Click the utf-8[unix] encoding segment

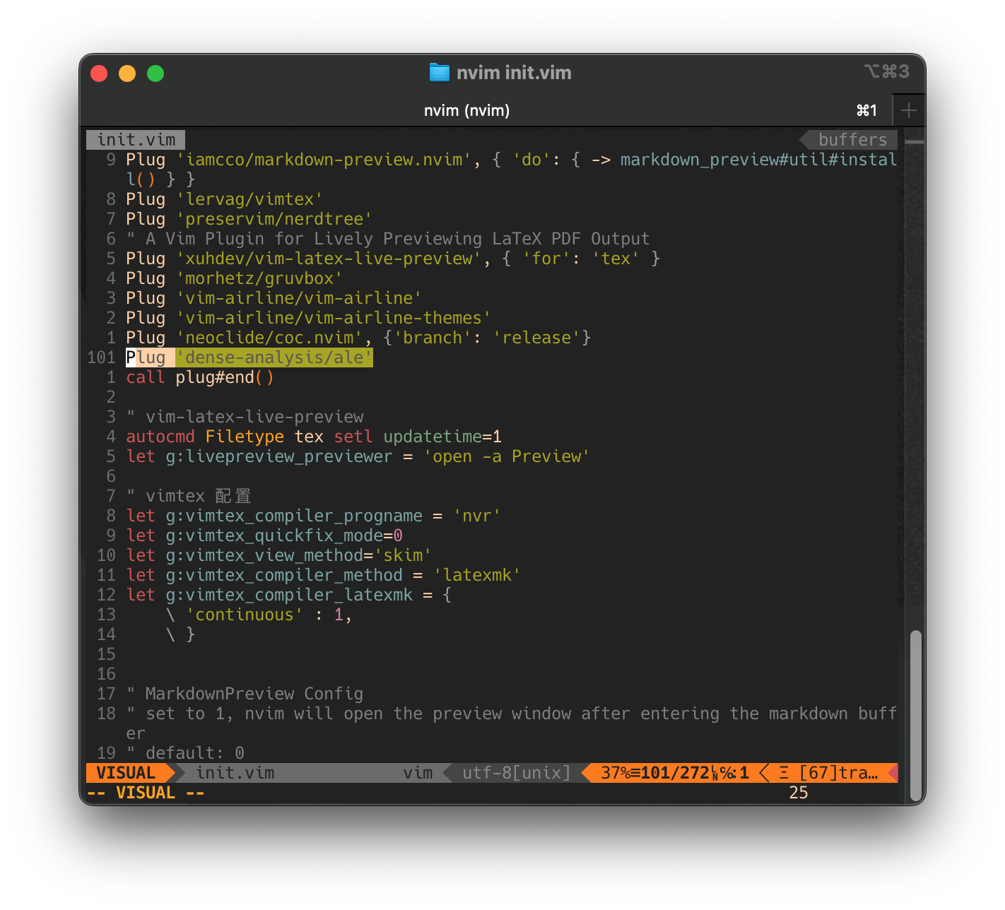point(516,773)
